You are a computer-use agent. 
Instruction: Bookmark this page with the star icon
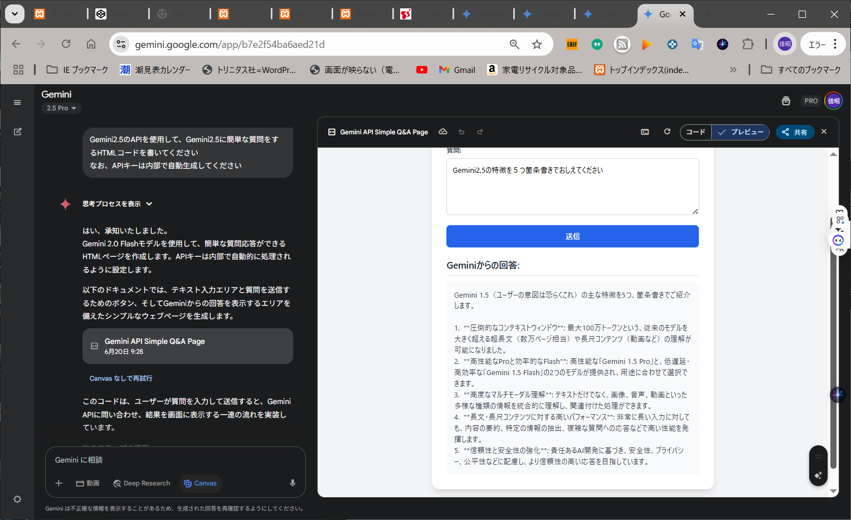(x=537, y=44)
